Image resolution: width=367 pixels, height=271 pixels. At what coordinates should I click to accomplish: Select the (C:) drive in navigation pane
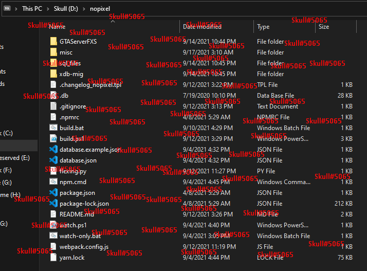tap(6, 133)
